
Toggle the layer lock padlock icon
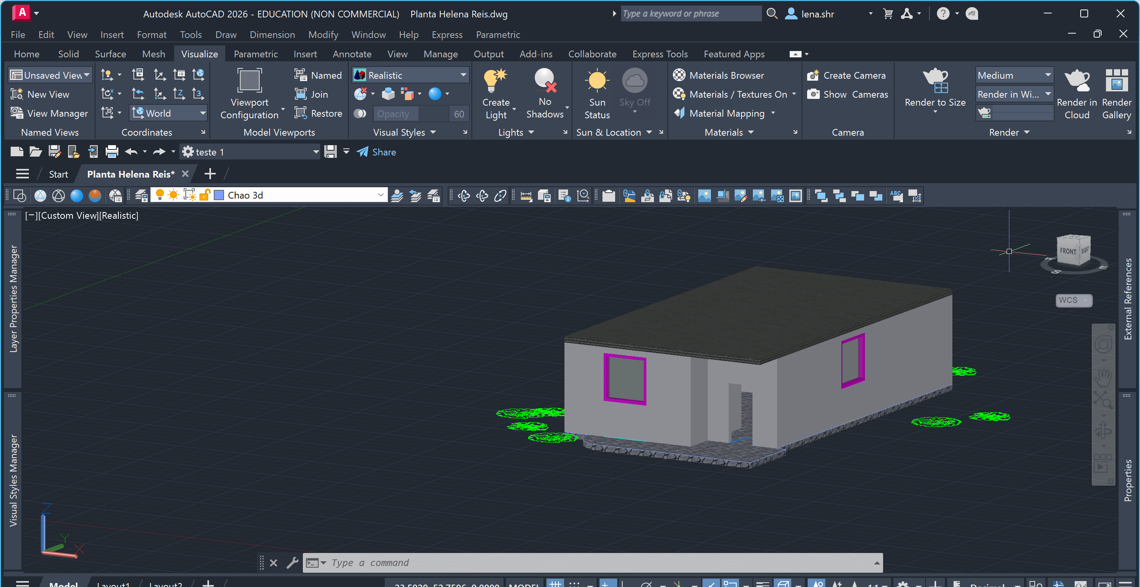tap(205, 195)
